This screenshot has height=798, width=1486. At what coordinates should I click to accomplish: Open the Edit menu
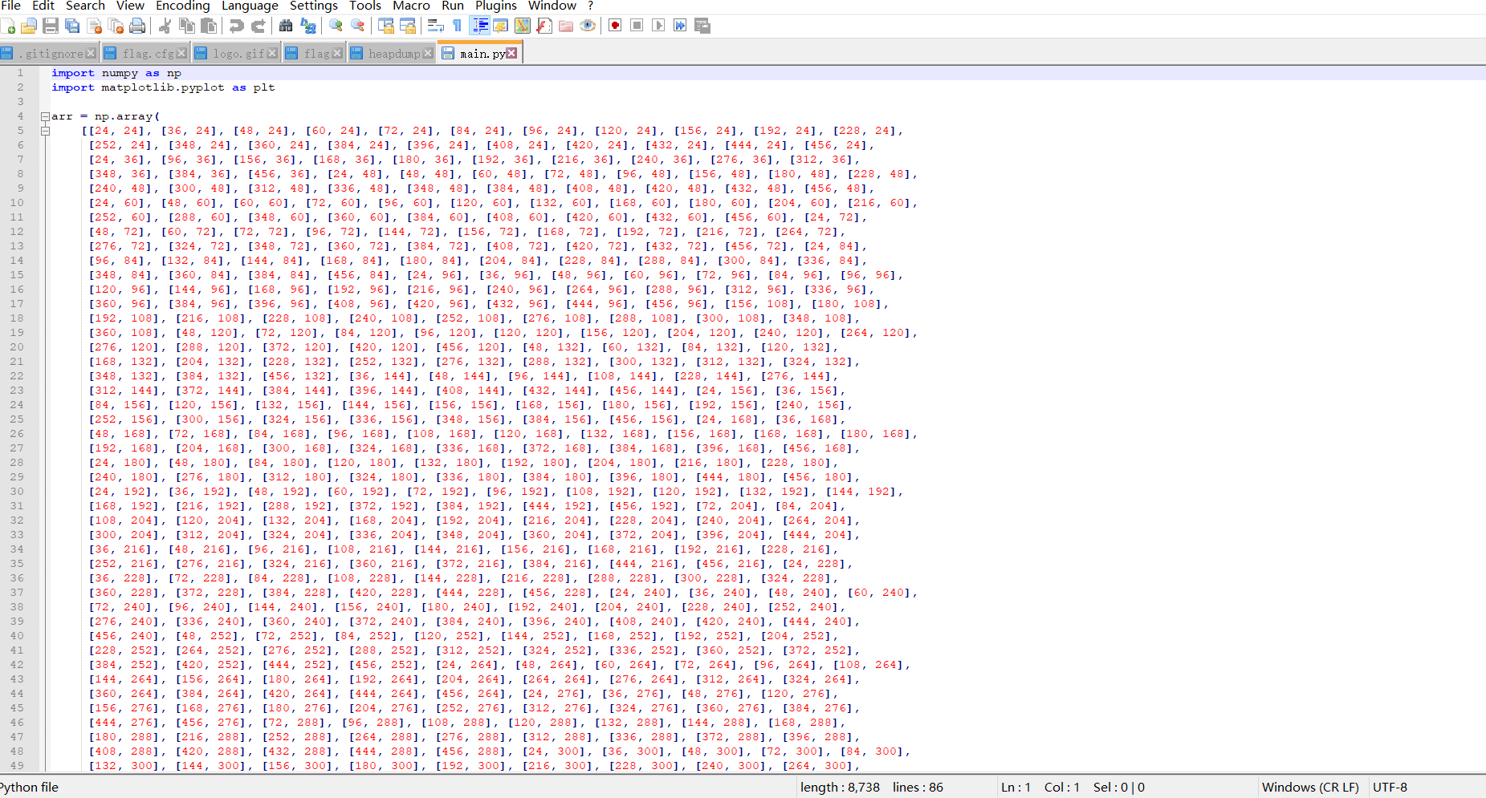(43, 6)
